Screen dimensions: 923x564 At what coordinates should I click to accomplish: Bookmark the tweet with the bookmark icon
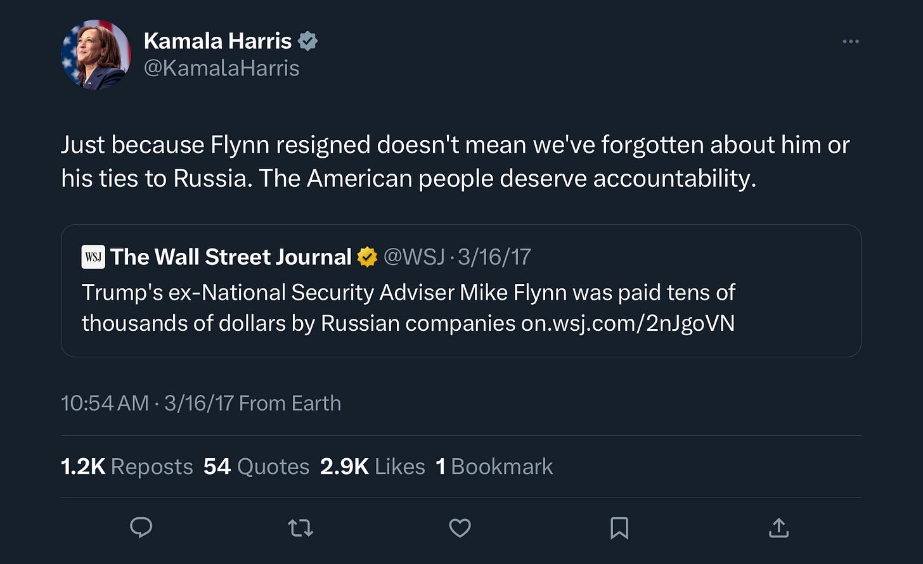[x=619, y=528]
